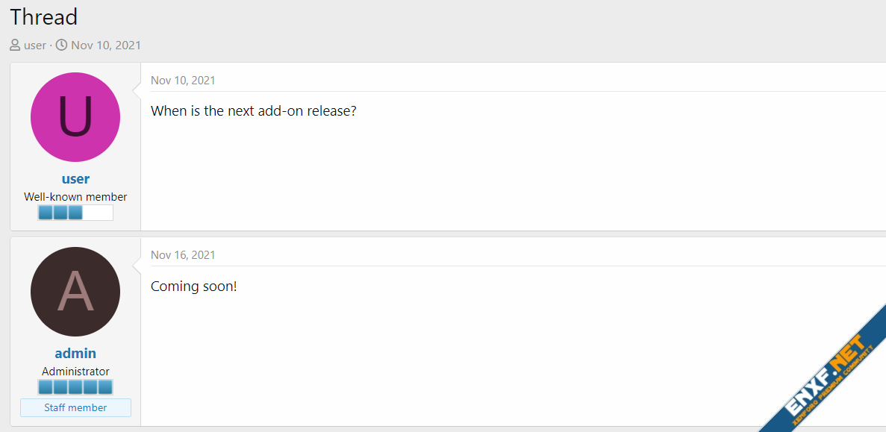Viewport: 886px width, 432px height.
Task: Open admin's dark brown A avatar
Action: pyautogui.click(x=75, y=292)
